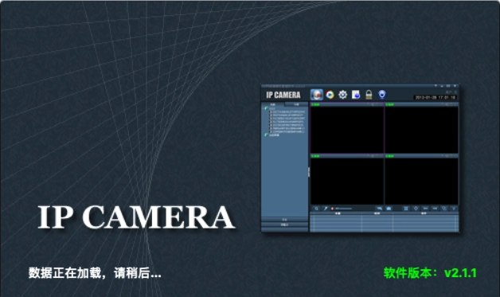Open the colorful playback icon
The width and height of the screenshot is (500, 297).
[x=330, y=95]
